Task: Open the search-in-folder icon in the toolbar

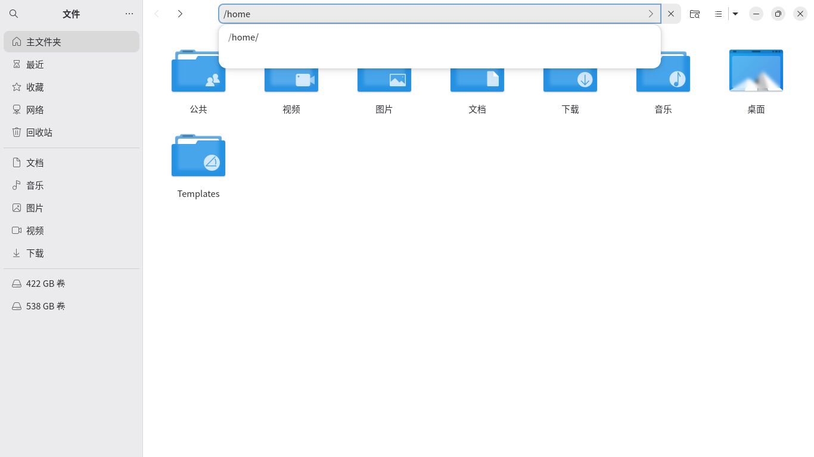Action: click(x=694, y=14)
